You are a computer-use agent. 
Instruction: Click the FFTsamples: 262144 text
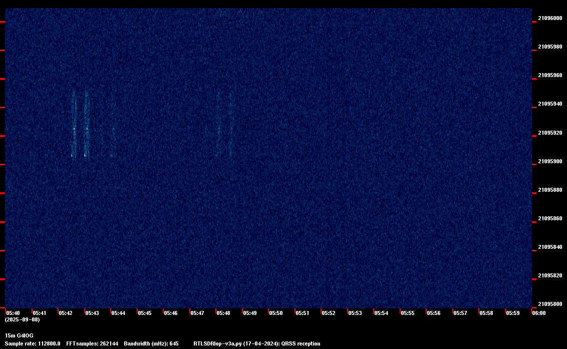coord(92,343)
